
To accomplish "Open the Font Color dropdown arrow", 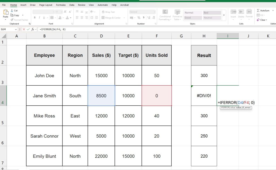I will (70, 18).
